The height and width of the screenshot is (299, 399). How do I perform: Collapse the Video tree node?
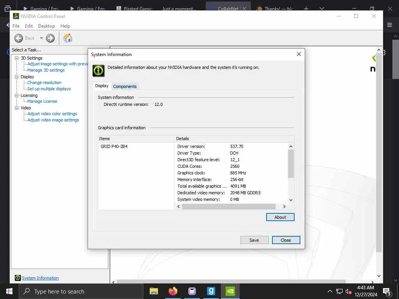click(17, 108)
